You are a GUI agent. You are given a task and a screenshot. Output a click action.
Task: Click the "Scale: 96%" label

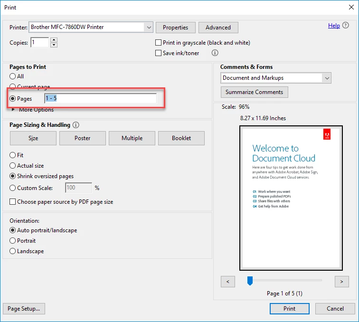point(236,107)
